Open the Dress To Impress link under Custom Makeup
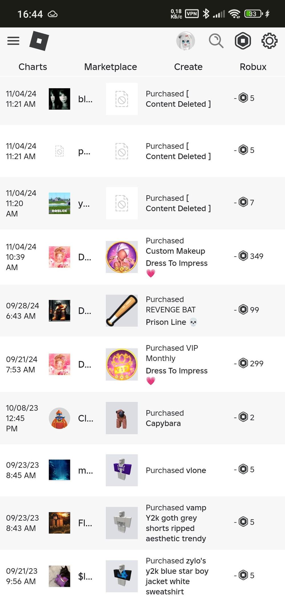 pos(177,263)
